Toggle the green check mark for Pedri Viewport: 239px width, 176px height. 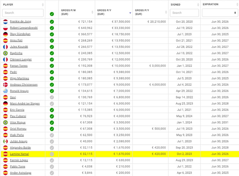(x=52, y=72)
